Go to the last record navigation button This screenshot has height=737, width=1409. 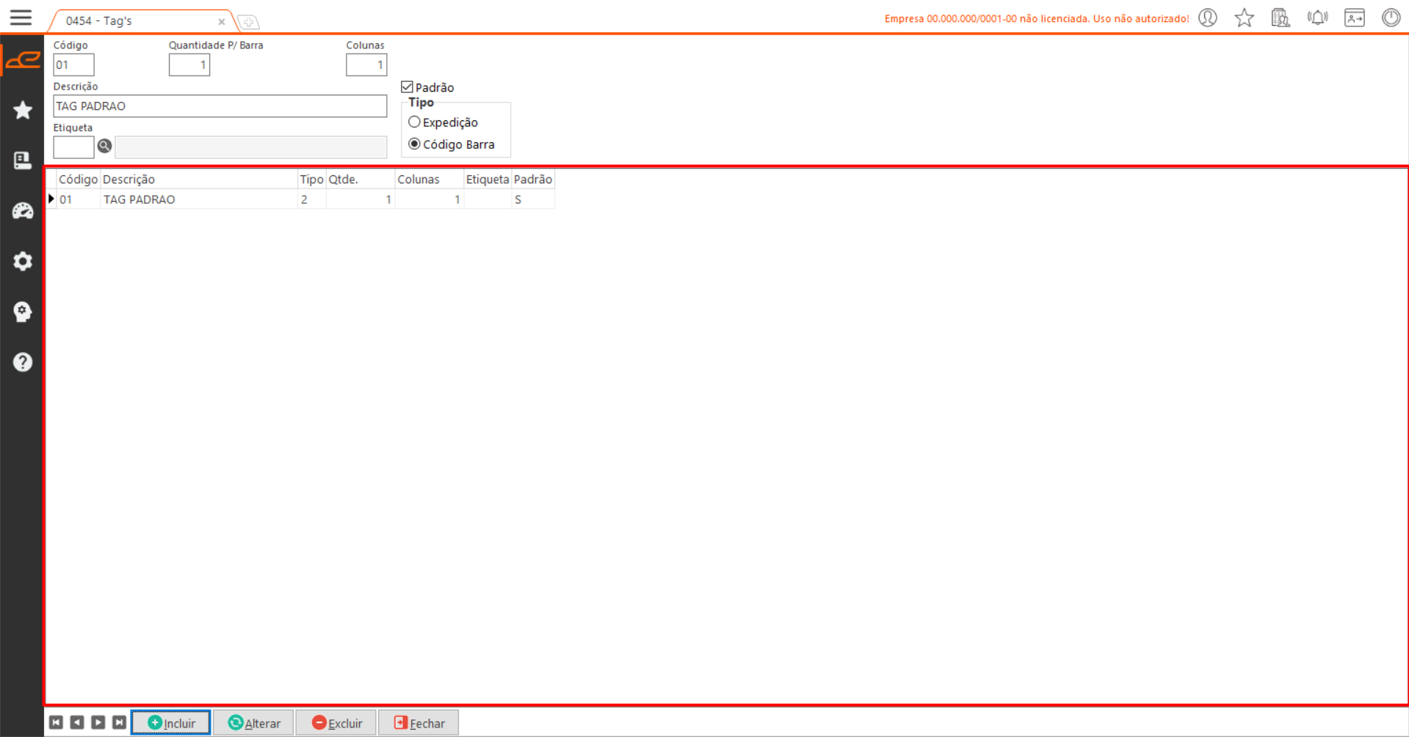(x=119, y=723)
